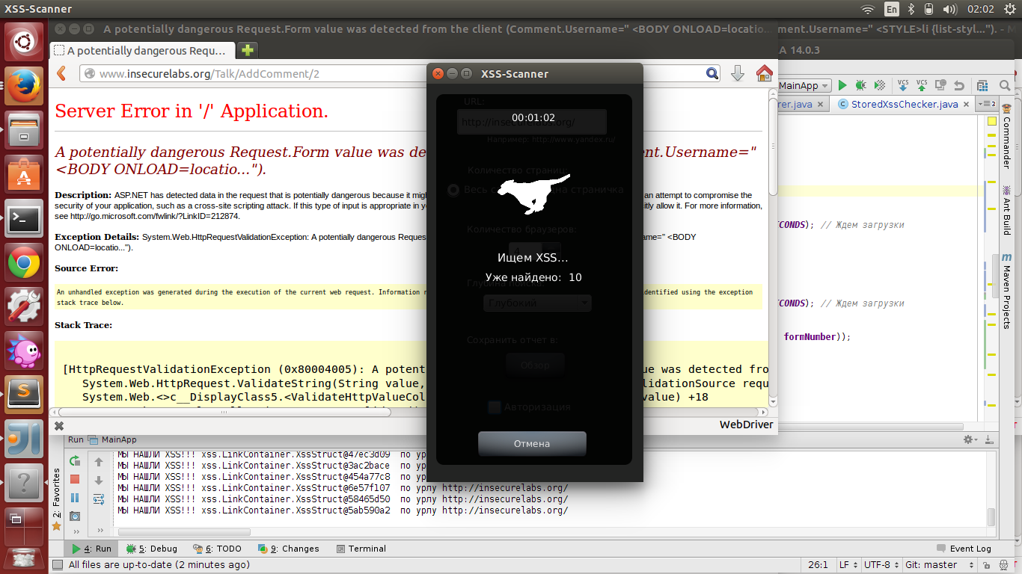
Task: Select the Весь сайт radio option
Action: 453,190
